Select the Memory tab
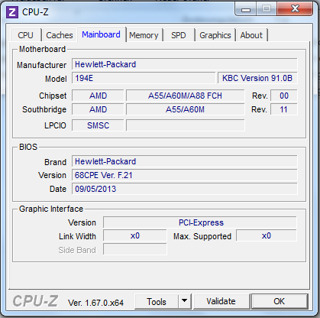 [144, 35]
